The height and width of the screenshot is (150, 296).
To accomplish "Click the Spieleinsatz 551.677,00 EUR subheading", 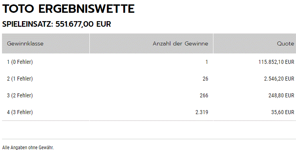I will [x=56, y=24].
